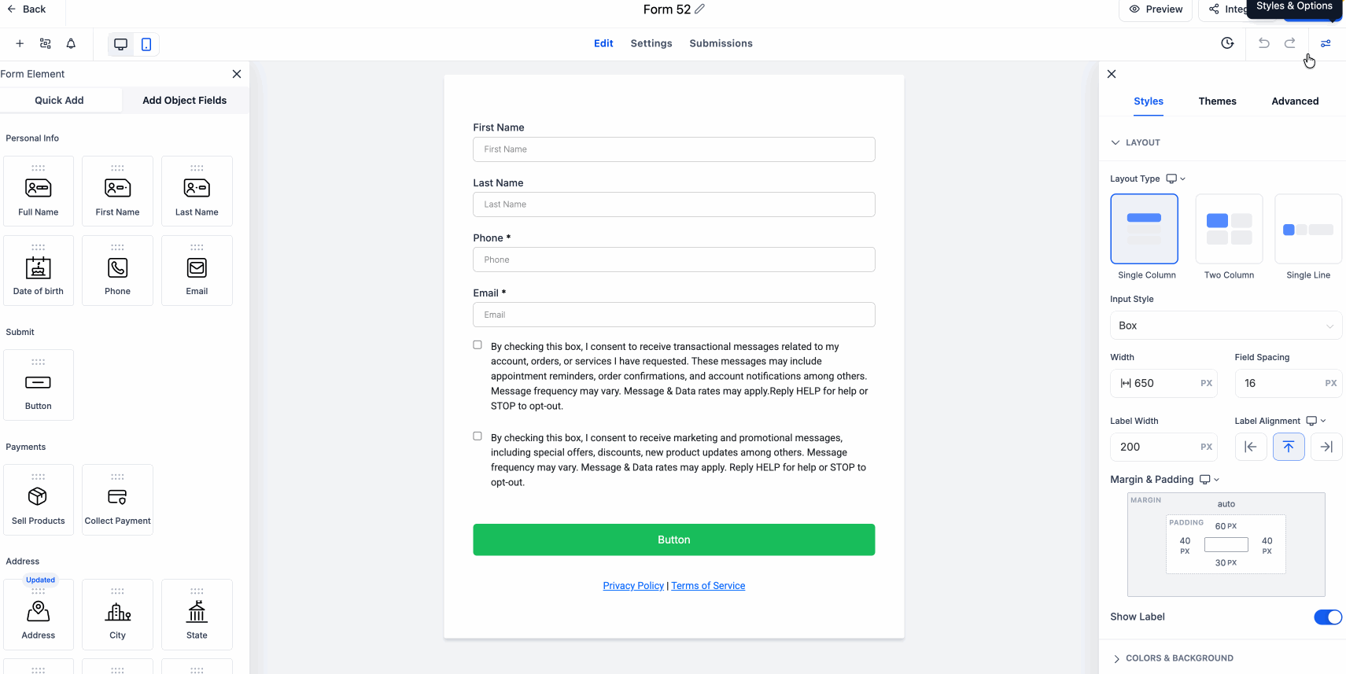1346x674 pixels.
Task: Switch to the Themes tab
Action: (x=1217, y=101)
